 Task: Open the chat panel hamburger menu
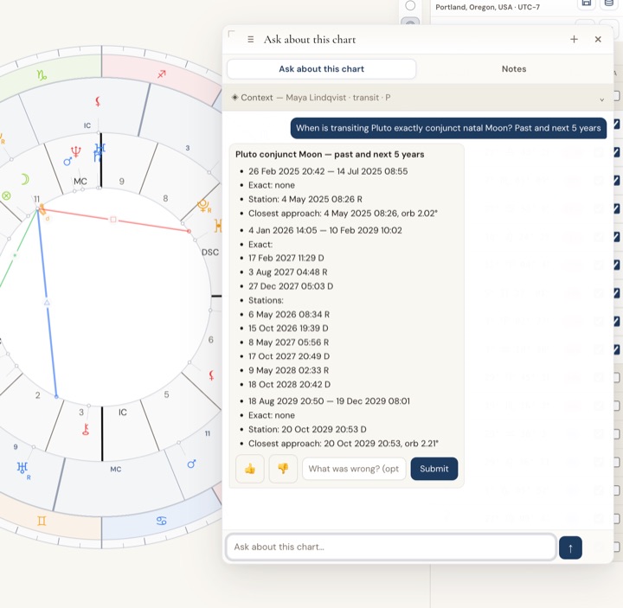[250, 39]
